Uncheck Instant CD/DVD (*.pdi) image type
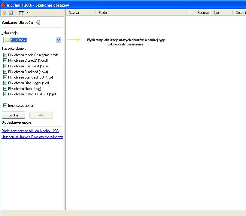Image resolution: width=246 pixels, height=216 pixels. pos(5,94)
